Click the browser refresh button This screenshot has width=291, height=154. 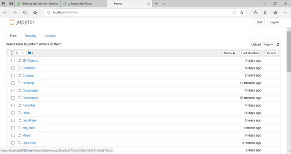coord(25,12)
